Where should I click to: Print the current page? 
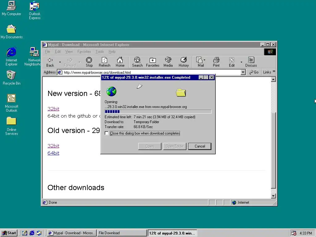tap(216, 62)
